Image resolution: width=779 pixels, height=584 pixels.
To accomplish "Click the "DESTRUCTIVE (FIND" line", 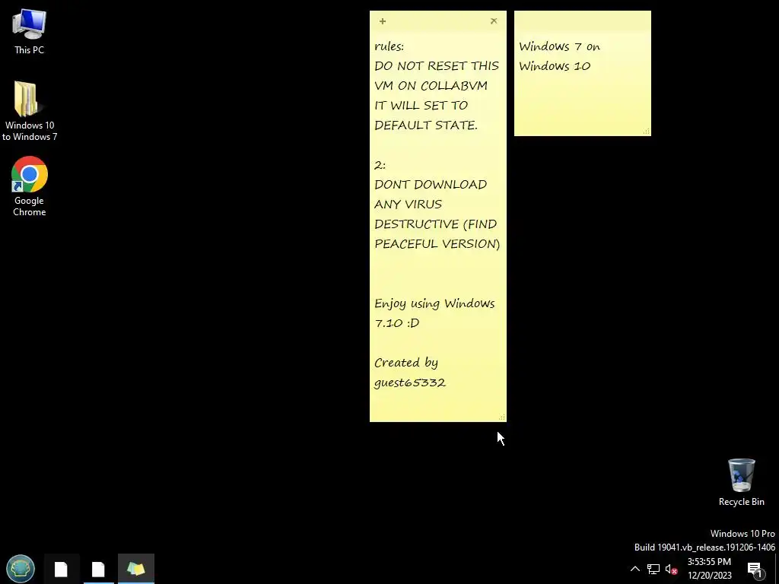I will coord(436,224).
